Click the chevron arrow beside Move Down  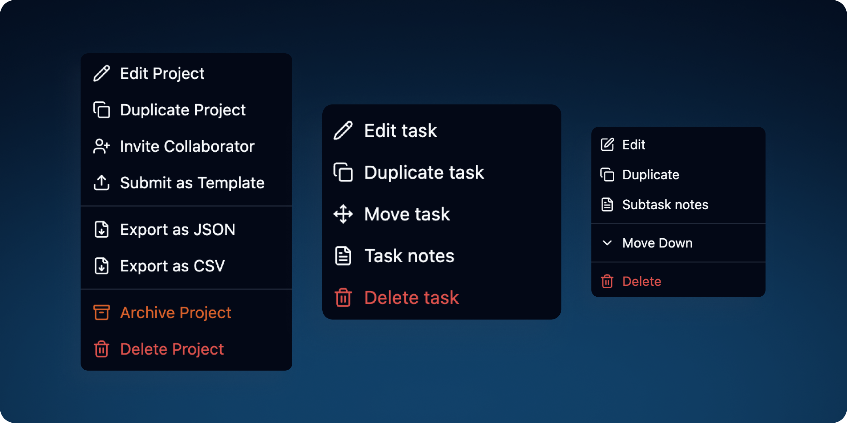pyautogui.click(x=607, y=243)
